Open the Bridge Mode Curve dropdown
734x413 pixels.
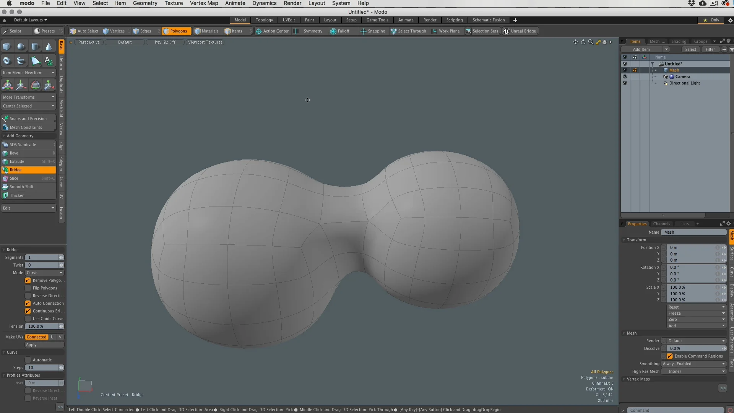[44, 273]
